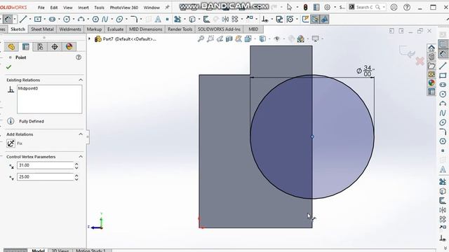Select the Polygon tool in the top toolbar
The height and width of the screenshot is (252, 449).
click(95, 19)
